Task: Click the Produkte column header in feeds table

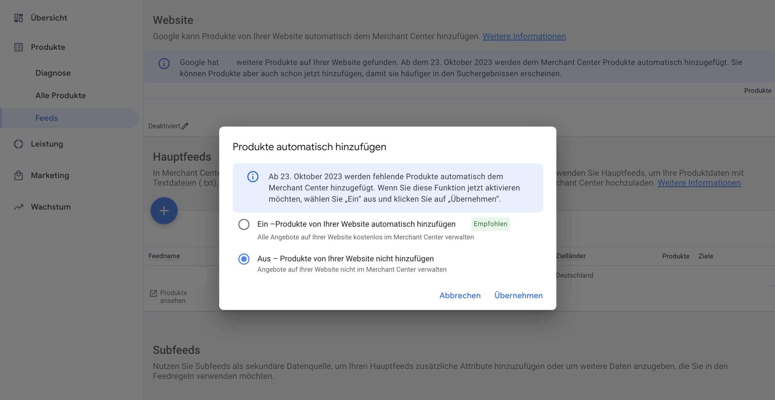Action: [x=676, y=256]
